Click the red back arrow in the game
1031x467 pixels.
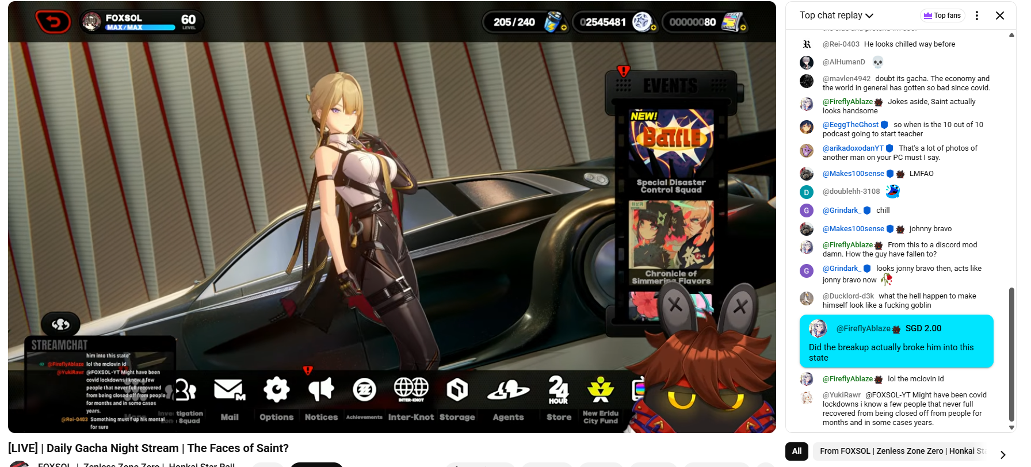point(53,22)
